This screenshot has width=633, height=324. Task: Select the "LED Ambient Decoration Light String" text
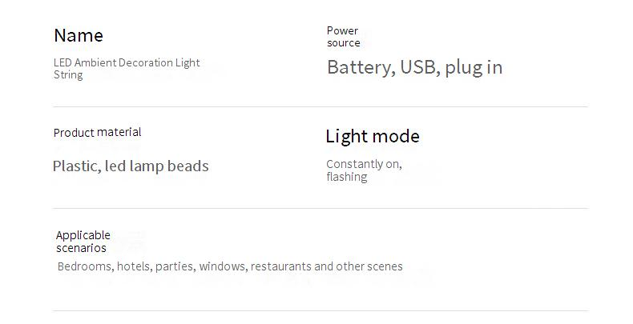pyautogui.click(x=126, y=68)
